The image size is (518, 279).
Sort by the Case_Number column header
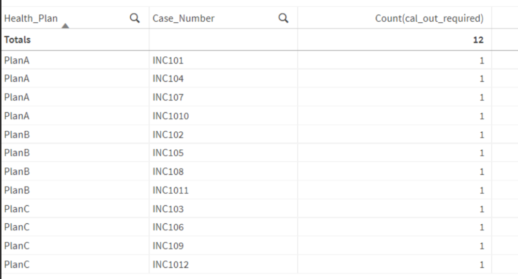tap(184, 19)
